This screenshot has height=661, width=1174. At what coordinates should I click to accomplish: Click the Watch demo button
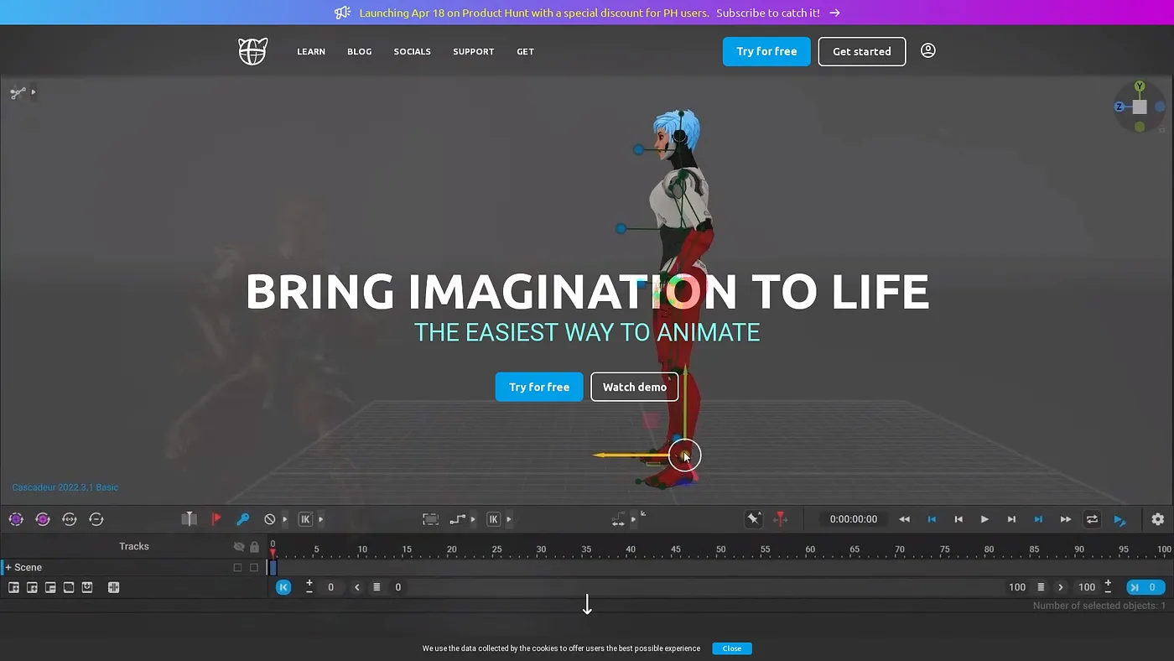coord(635,387)
